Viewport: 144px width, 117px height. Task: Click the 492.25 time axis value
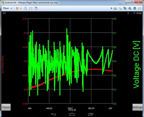click(49, 108)
